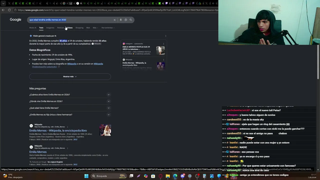Image resolution: width=320 pixels, height=180 pixels.
Task: Open the Noticias results tab
Action: click(60, 28)
